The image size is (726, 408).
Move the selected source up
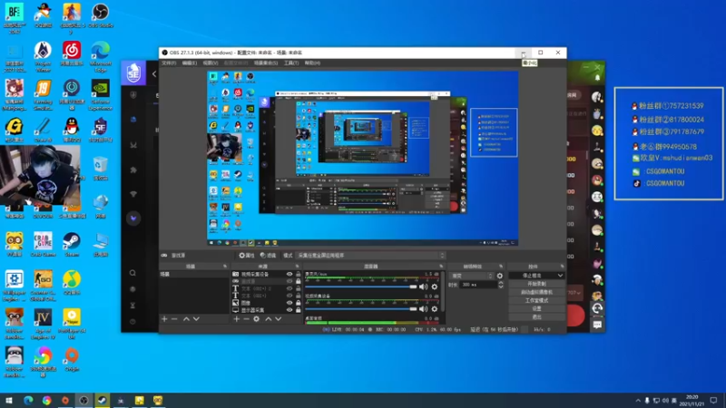(268, 319)
